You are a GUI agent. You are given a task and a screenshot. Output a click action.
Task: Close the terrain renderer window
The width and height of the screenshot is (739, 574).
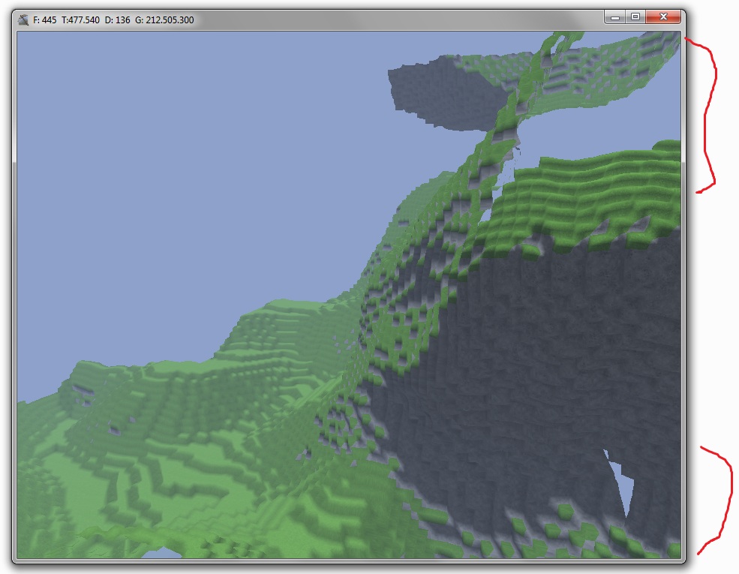point(663,17)
